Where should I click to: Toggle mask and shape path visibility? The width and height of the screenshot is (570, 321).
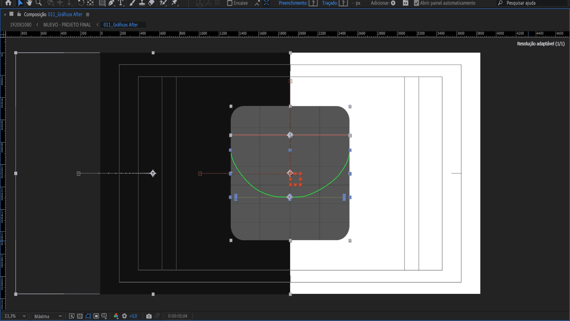pyautogui.click(x=88, y=316)
